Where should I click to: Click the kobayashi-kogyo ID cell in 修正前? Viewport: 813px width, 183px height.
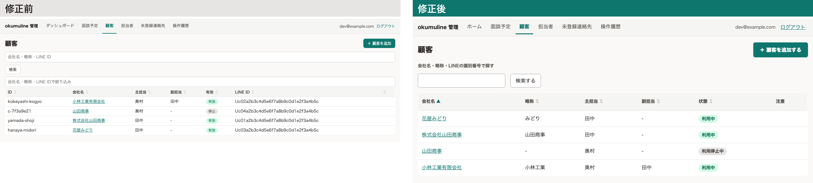click(25, 102)
